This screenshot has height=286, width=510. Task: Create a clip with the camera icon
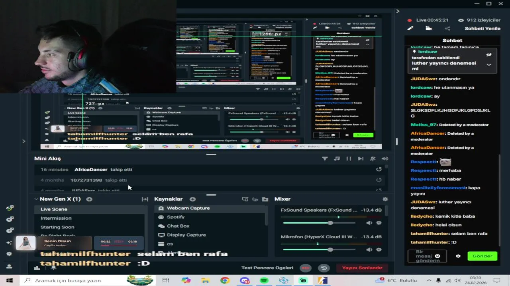coord(429,29)
